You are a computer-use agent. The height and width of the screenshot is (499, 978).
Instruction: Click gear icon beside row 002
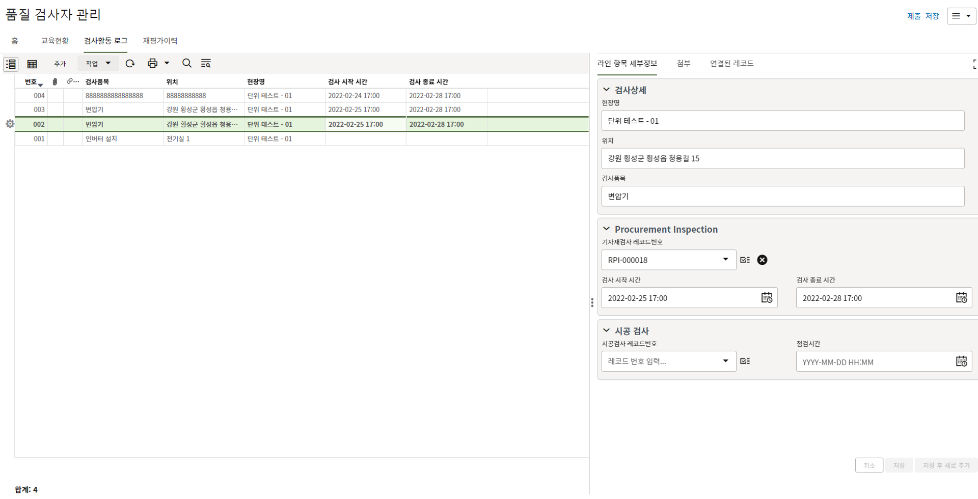pos(10,124)
